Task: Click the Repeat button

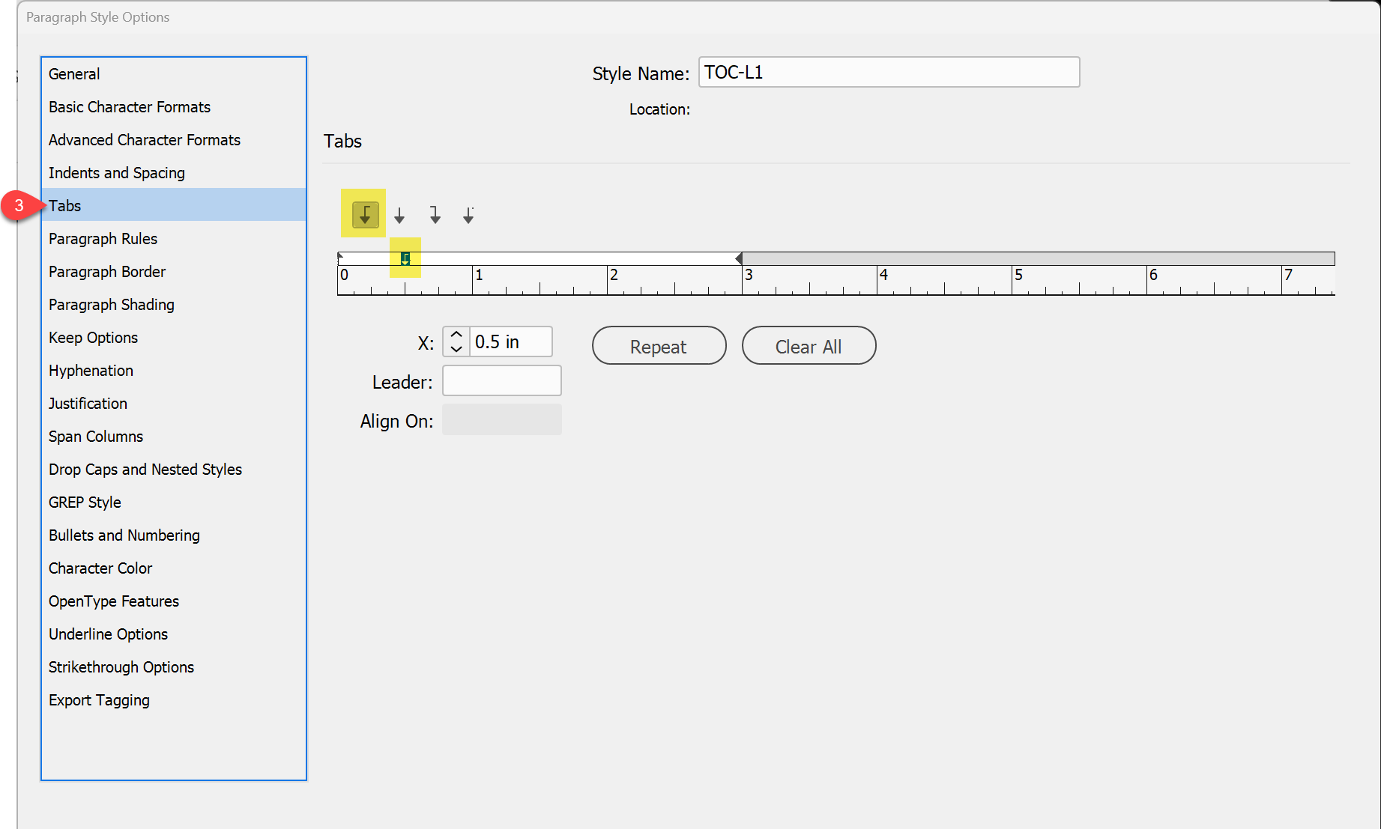Action: click(x=658, y=345)
